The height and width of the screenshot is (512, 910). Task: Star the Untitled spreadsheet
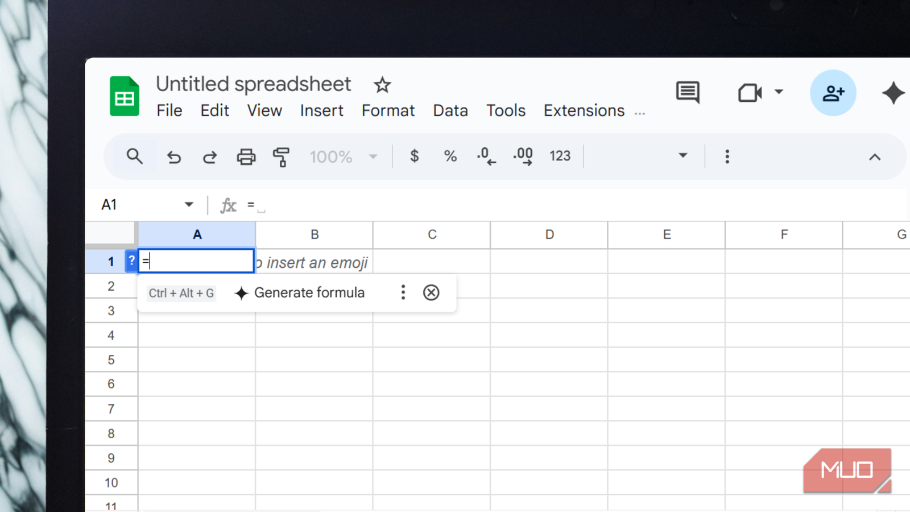click(381, 85)
